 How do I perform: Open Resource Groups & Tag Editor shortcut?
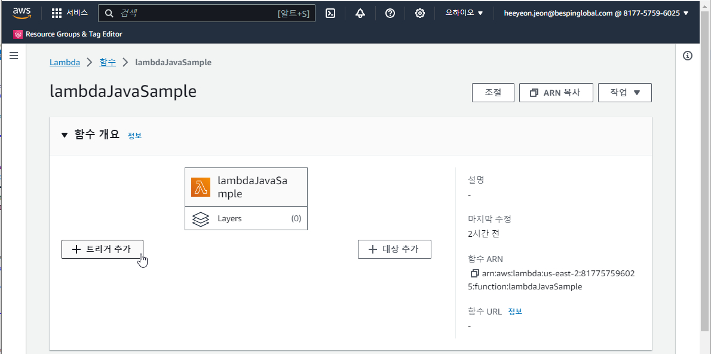tap(68, 34)
